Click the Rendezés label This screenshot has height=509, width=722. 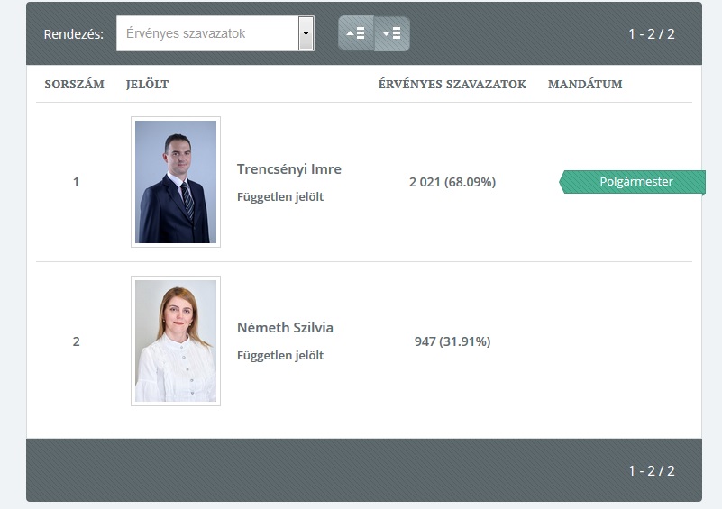coord(74,34)
